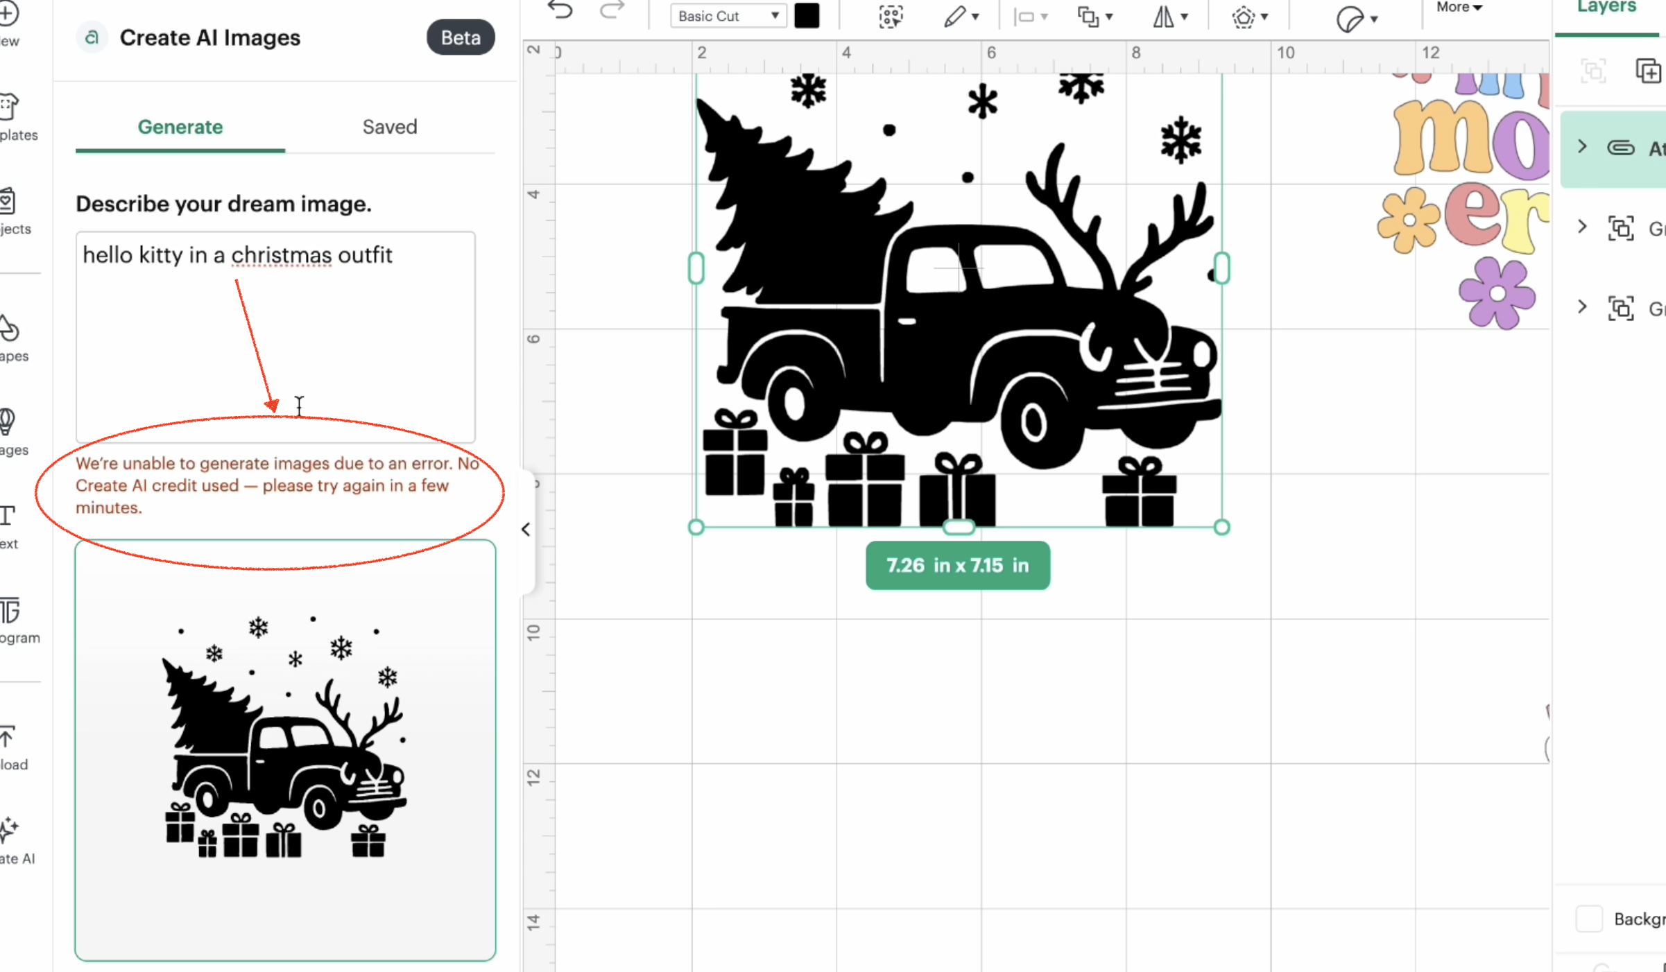The height and width of the screenshot is (972, 1666).
Task: Open the Basic Cut operation dropdown
Action: (x=727, y=15)
